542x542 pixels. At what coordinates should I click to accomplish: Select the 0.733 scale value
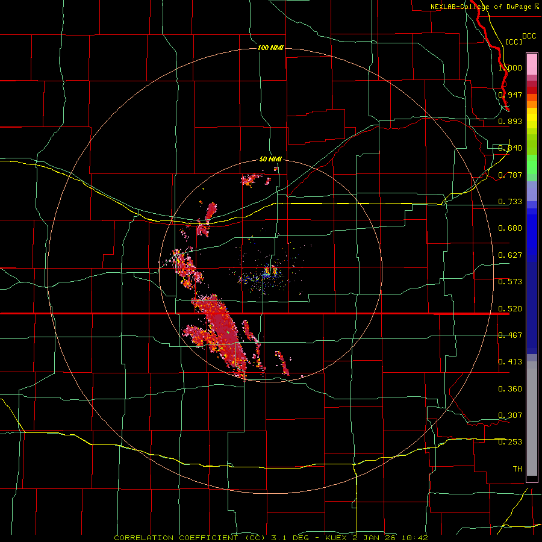[x=510, y=202]
